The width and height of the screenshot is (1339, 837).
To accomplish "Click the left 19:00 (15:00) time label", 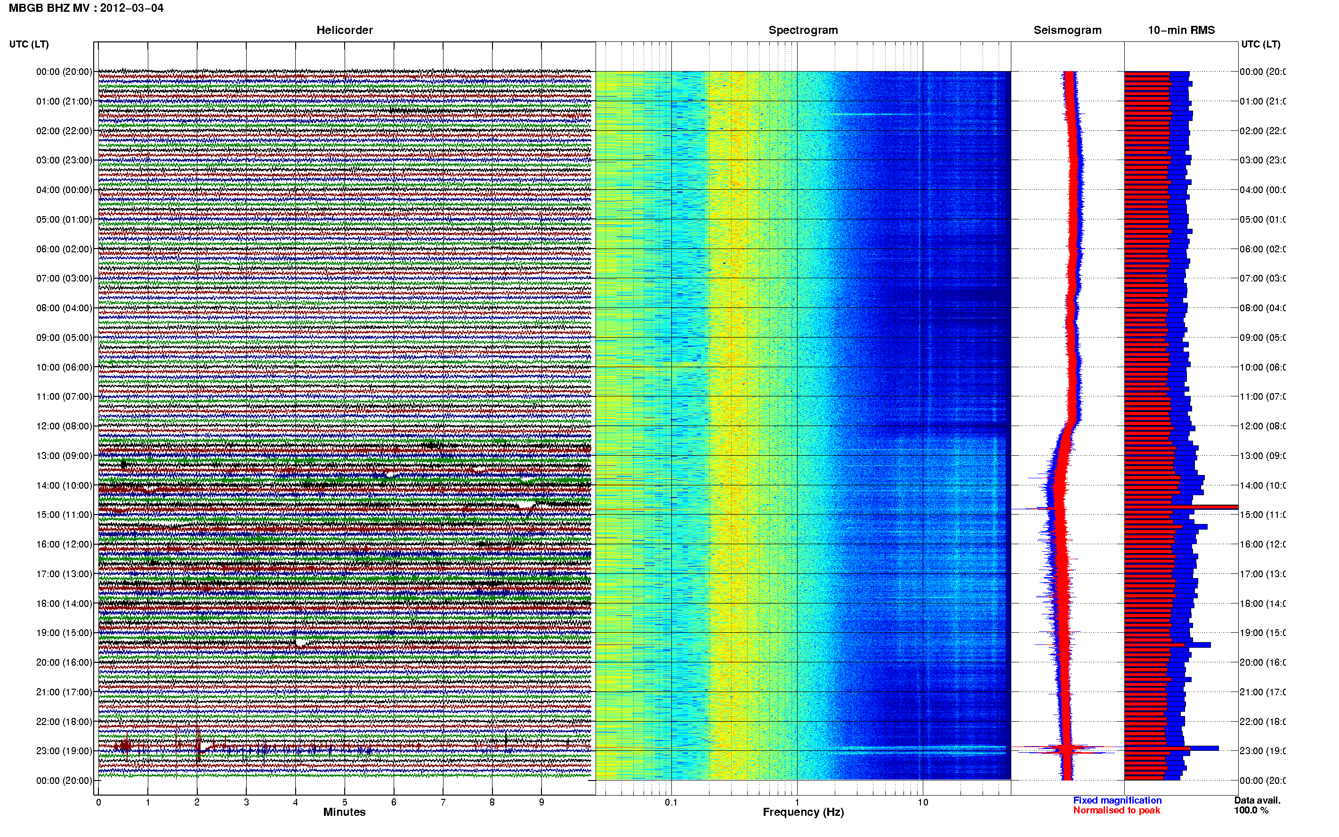I will pyautogui.click(x=64, y=633).
